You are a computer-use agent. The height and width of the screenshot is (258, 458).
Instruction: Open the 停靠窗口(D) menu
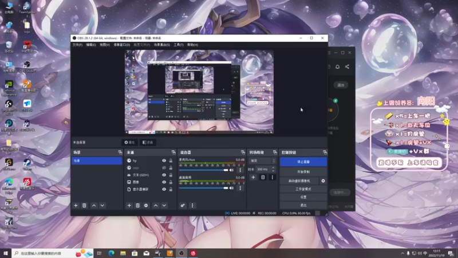[x=122, y=45]
